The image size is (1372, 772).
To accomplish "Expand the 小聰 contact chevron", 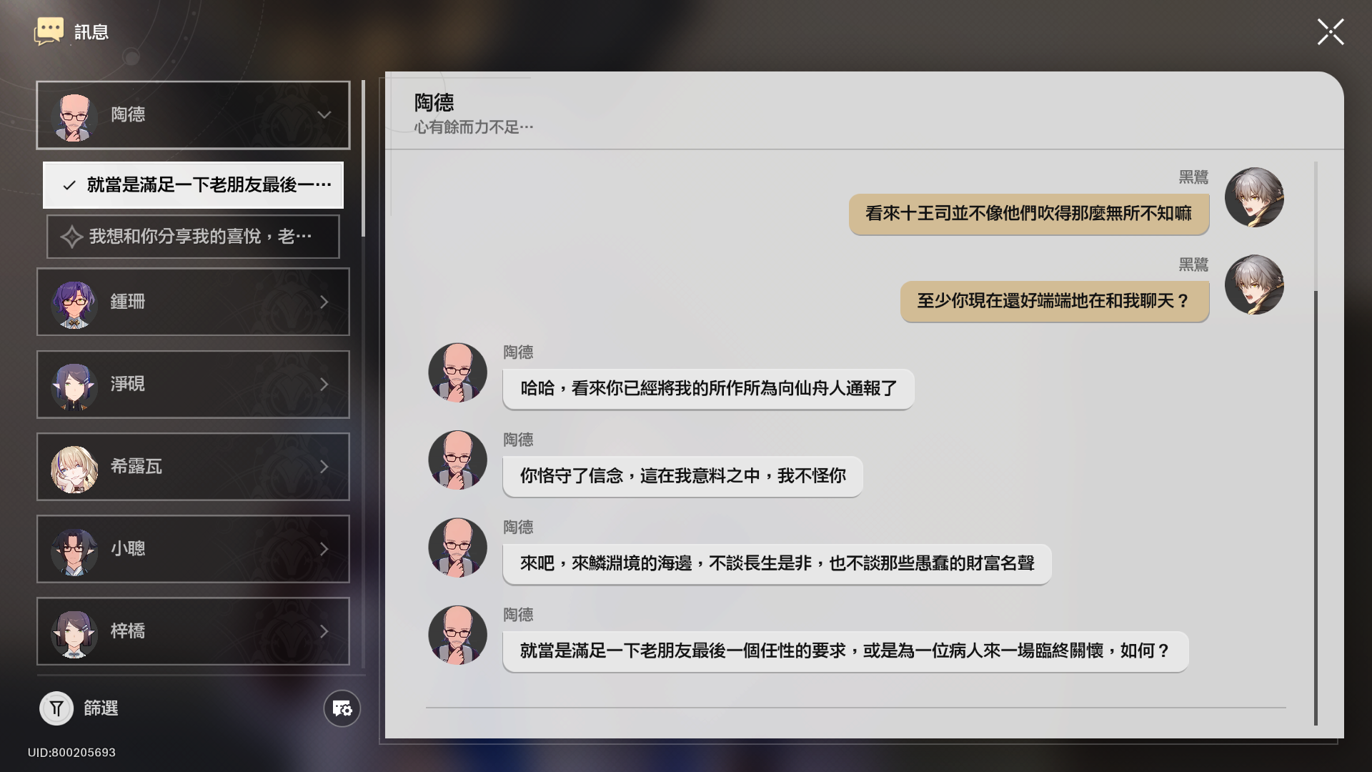I will click(x=324, y=549).
